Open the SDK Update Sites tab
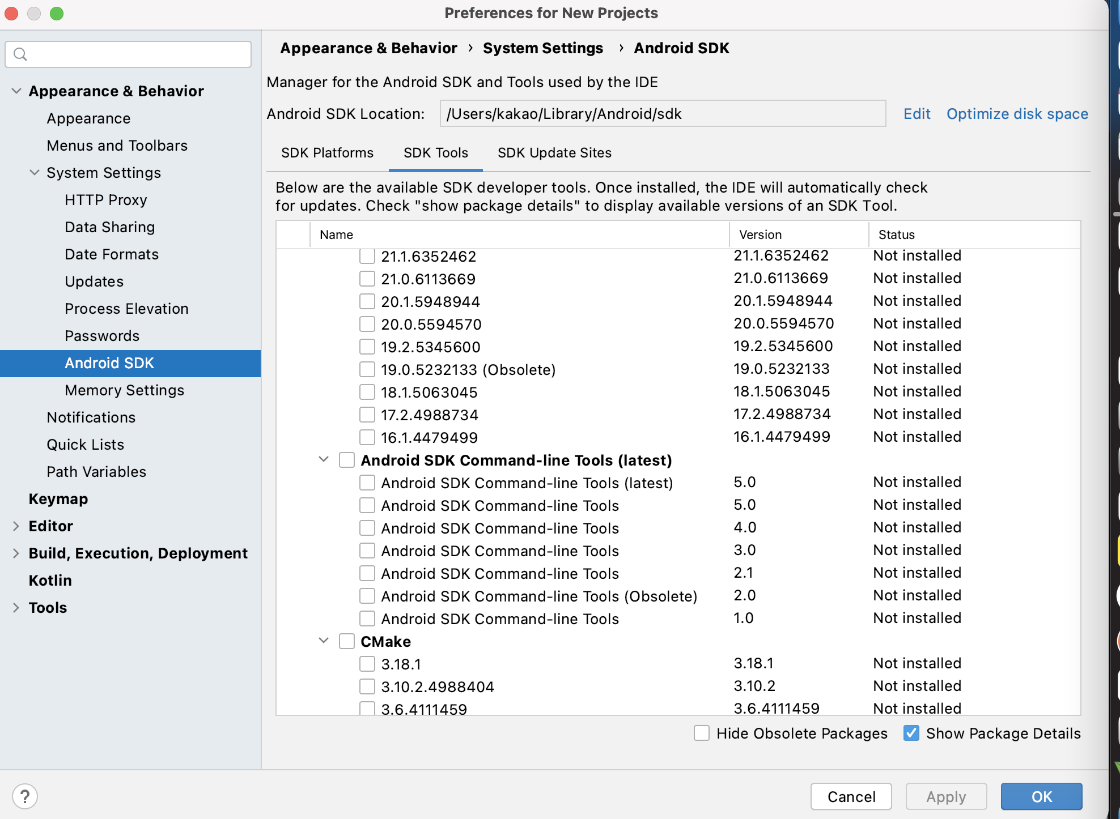 tap(554, 153)
